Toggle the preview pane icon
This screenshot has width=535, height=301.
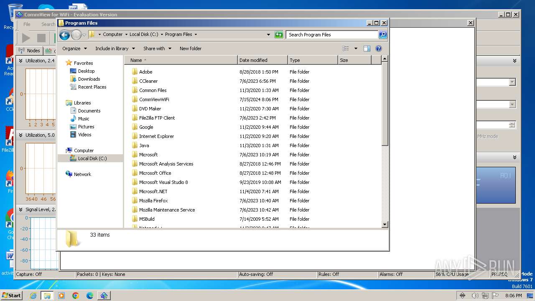click(367, 48)
